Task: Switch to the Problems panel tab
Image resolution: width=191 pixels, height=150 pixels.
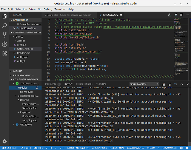Action: tap(53, 84)
